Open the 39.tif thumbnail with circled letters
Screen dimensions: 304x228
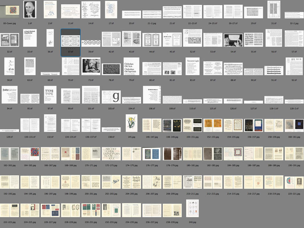[x=91, y=42]
